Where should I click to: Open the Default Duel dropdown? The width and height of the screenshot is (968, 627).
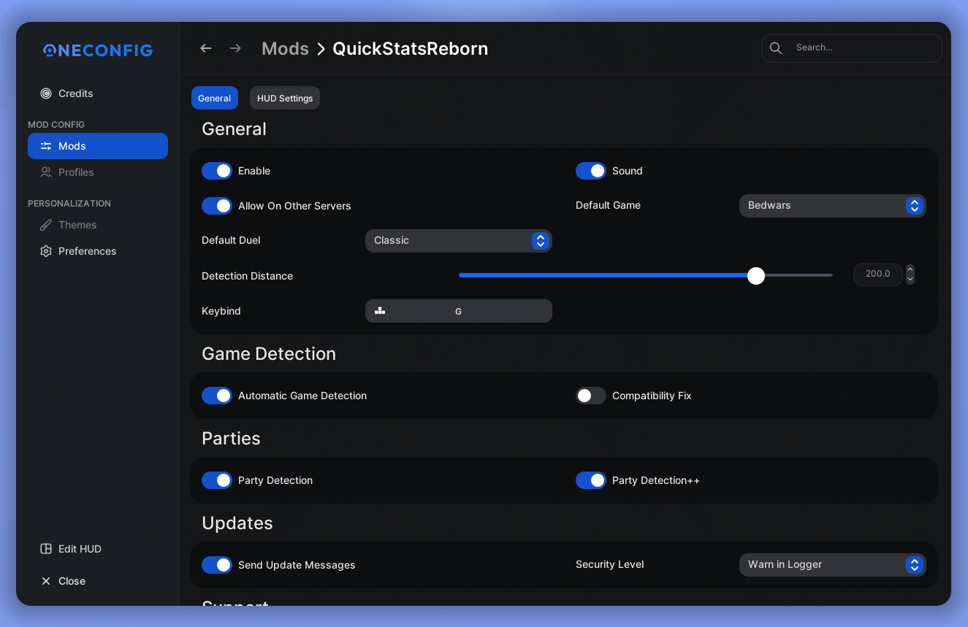tap(459, 241)
